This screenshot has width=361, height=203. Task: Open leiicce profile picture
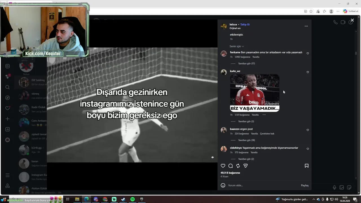(224, 26)
